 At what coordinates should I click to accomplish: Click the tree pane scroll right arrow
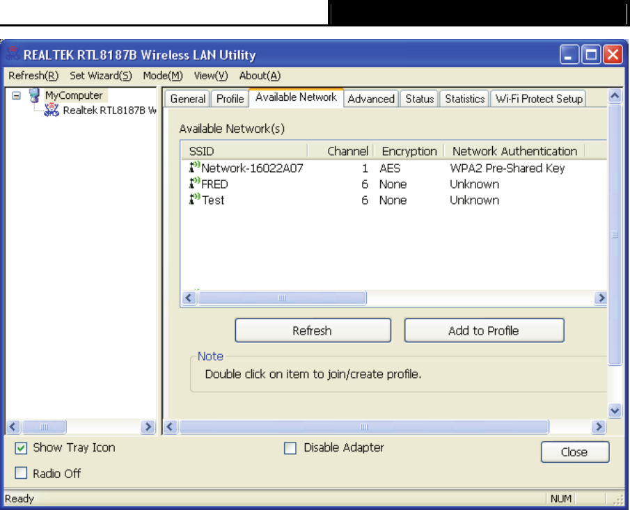(148, 427)
